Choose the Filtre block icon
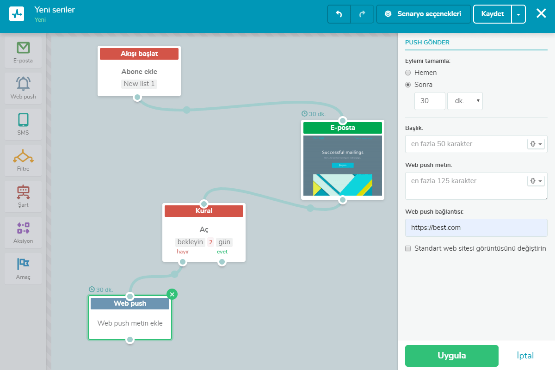555x370 pixels. (x=23, y=156)
